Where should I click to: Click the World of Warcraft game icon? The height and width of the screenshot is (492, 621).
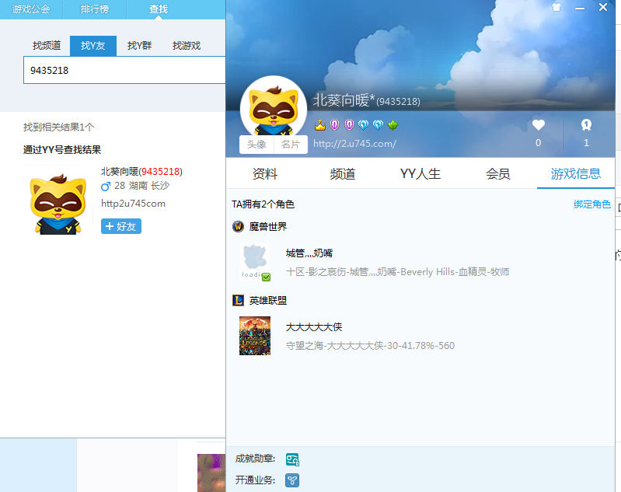pyautogui.click(x=238, y=227)
